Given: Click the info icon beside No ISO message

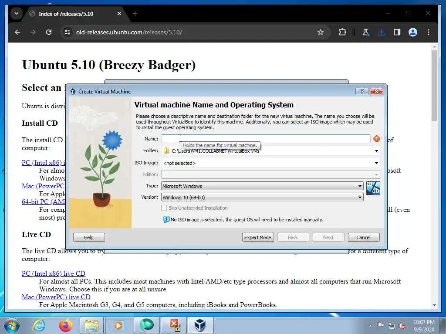Looking at the screenshot, I should (x=166, y=219).
